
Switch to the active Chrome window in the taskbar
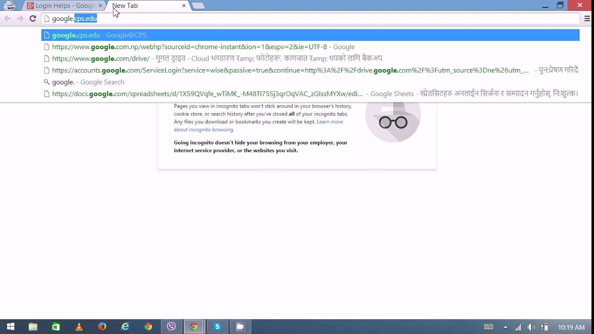(194, 327)
